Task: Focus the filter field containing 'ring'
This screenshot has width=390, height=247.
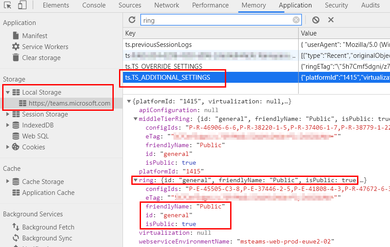Action: (x=221, y=20)
